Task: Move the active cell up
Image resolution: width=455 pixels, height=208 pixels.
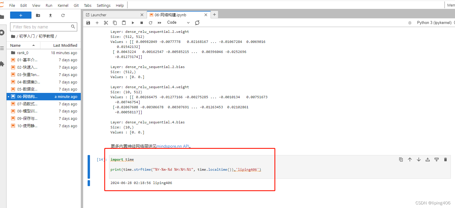Action: (x=410, y=159)
